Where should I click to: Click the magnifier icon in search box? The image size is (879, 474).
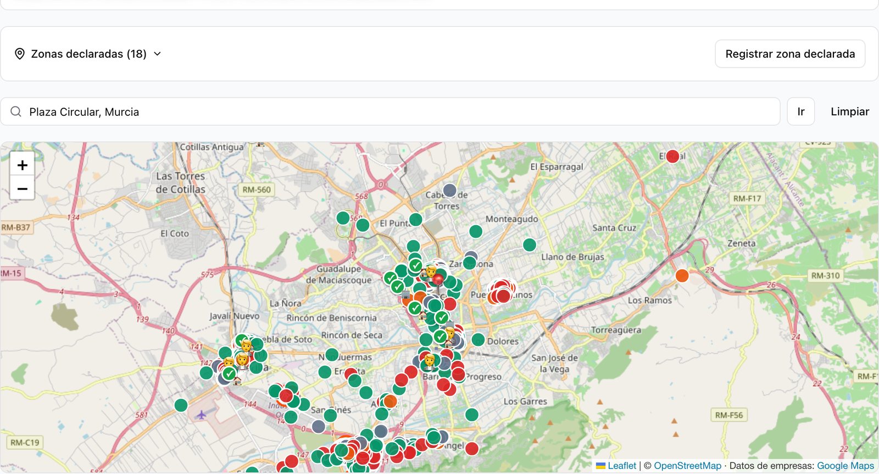click(x=16, y=111)
